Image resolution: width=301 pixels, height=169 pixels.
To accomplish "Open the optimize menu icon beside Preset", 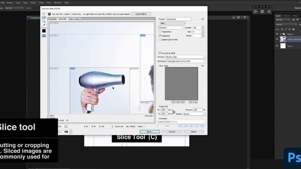I will pos(202,19).
